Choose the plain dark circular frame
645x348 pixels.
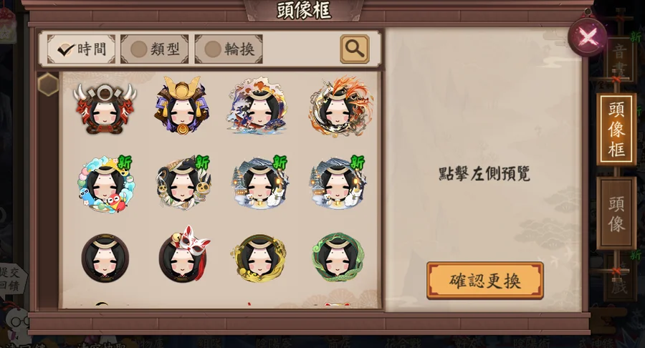pos(105,258)
